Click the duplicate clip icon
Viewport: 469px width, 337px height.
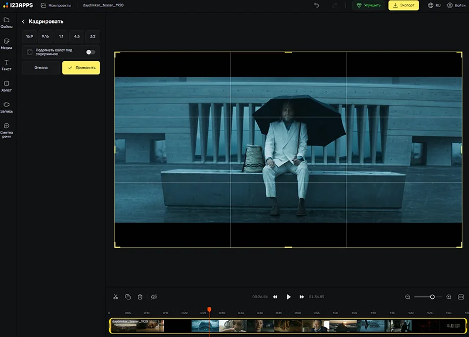tap(128, 297)
